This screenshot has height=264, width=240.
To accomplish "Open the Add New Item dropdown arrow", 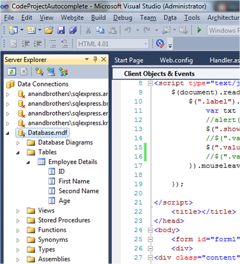I will [x=40, y=30].
